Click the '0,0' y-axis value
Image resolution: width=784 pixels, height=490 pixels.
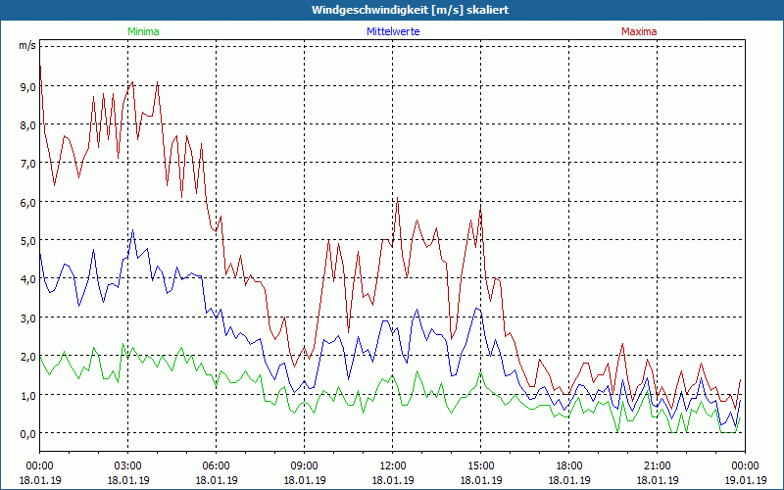click(x=28, y=433)
